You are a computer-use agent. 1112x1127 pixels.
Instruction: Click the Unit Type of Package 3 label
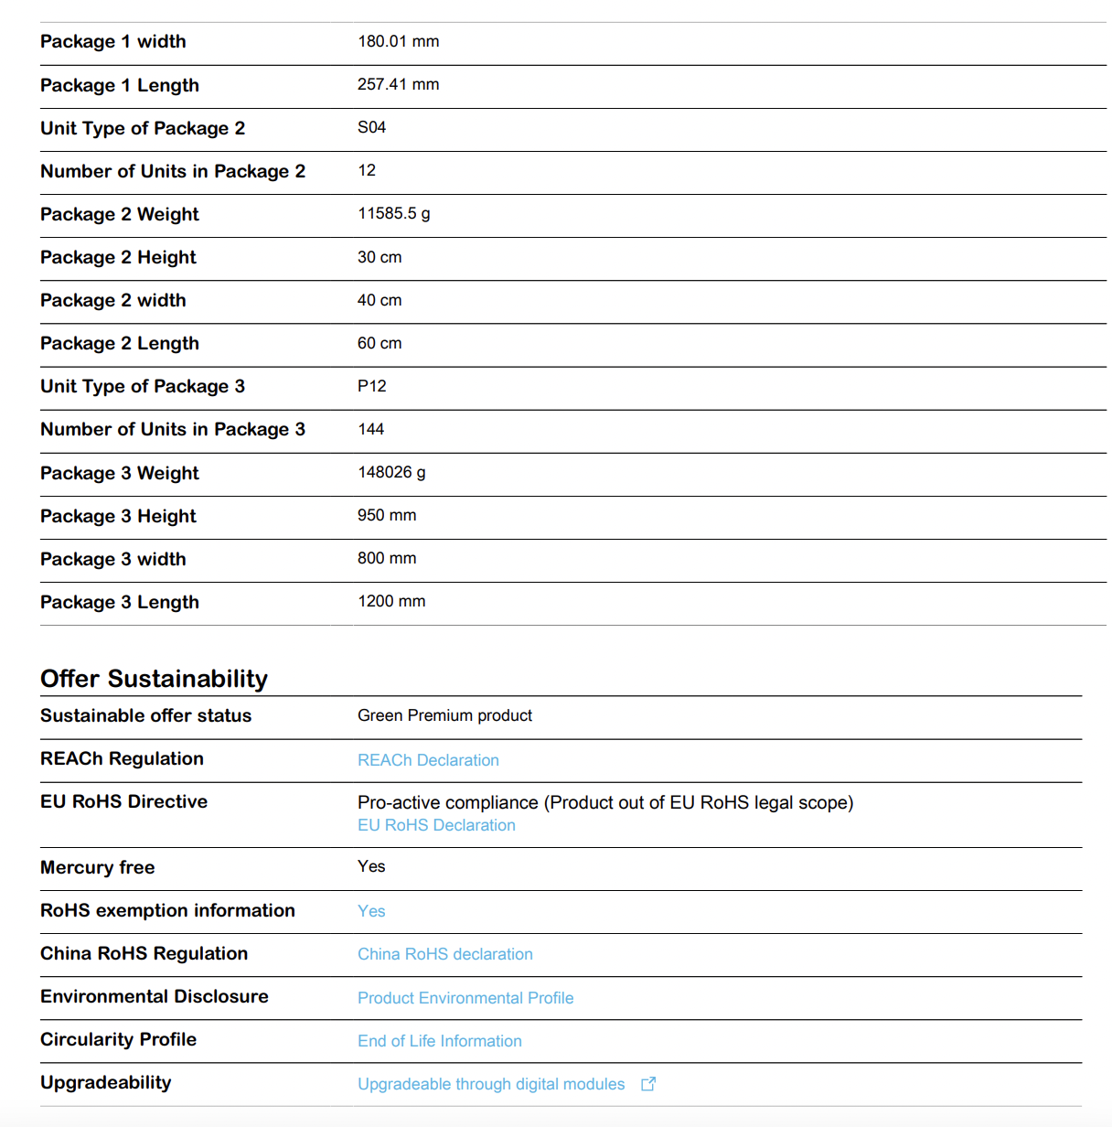(143, 386)
